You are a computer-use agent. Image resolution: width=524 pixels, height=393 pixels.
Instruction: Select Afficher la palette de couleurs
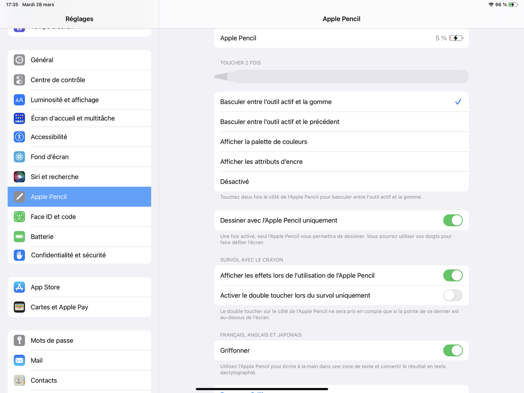point(341,142)
